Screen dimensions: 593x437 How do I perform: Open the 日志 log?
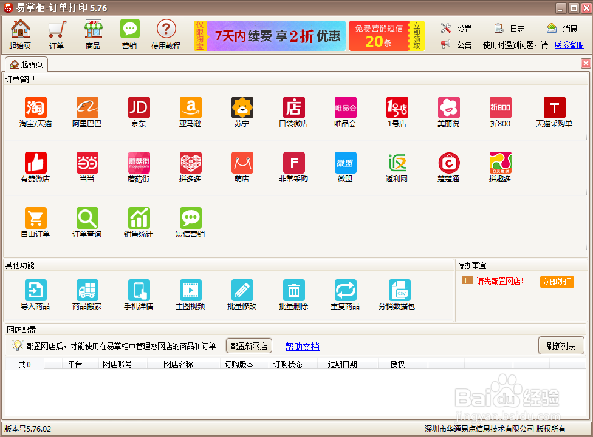coord(509,29)
